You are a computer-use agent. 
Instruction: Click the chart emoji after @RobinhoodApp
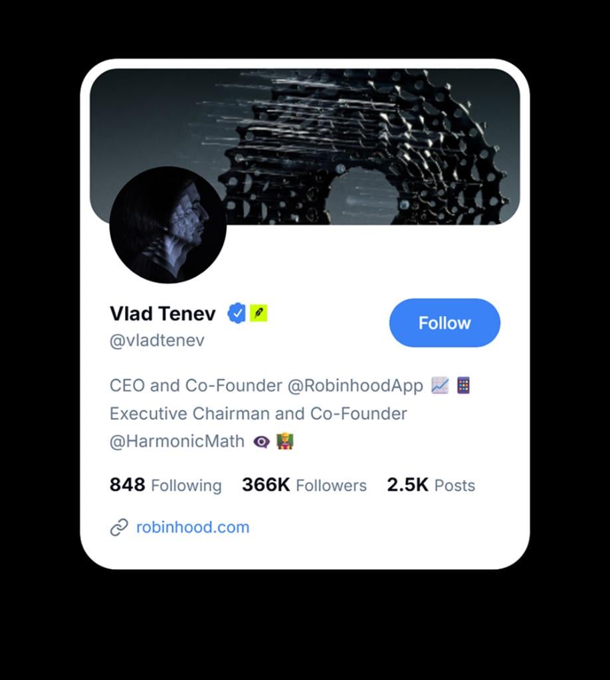pyautogui.click(x=440, y=385)
